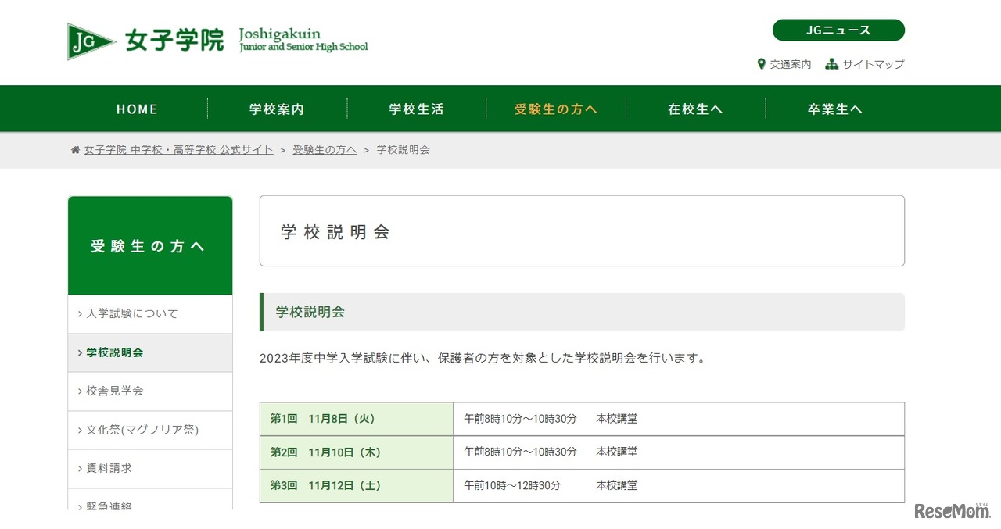Go to HOME in navigation bar

tap(137, 109)
